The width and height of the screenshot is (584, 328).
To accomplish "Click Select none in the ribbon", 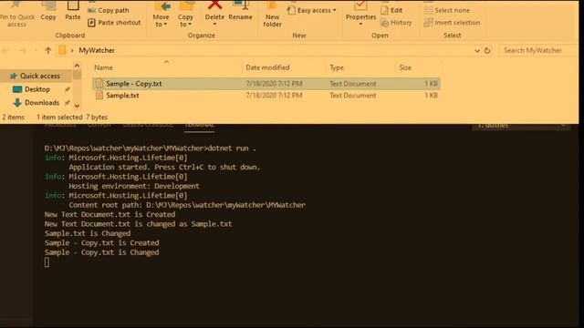I will (x=447, y=10).
